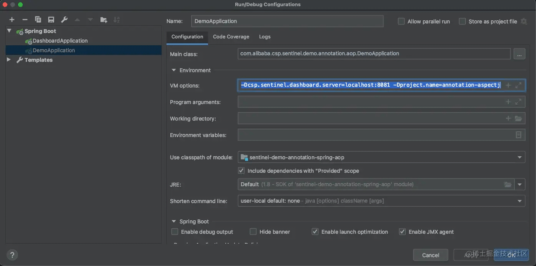Enable the Allow parallel run checkbox
This screenshot has height=266, width=536.
[401, 21]
